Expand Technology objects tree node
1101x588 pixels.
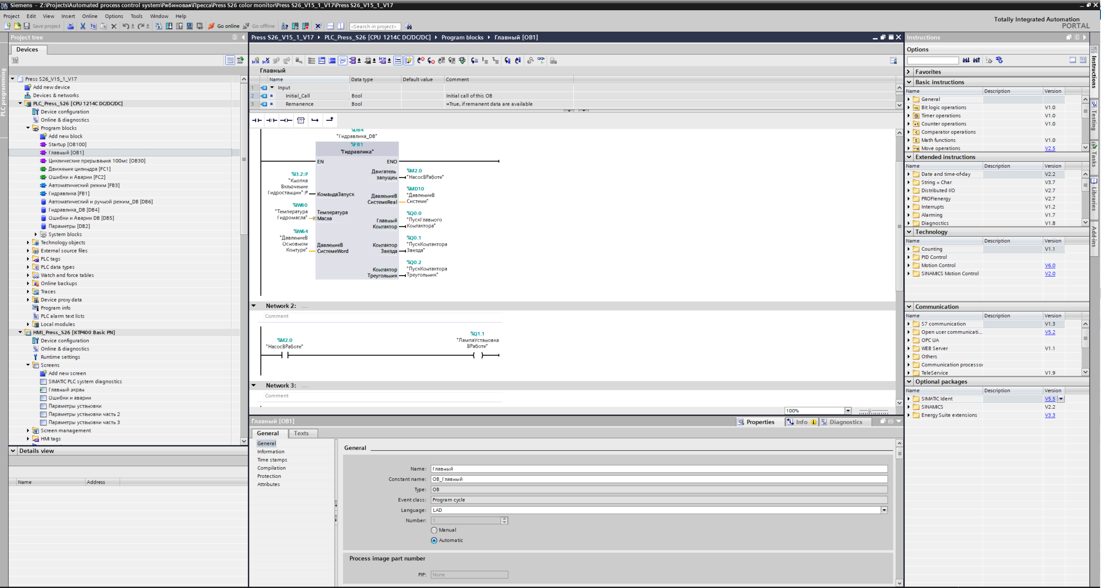(x=28, y=243)
